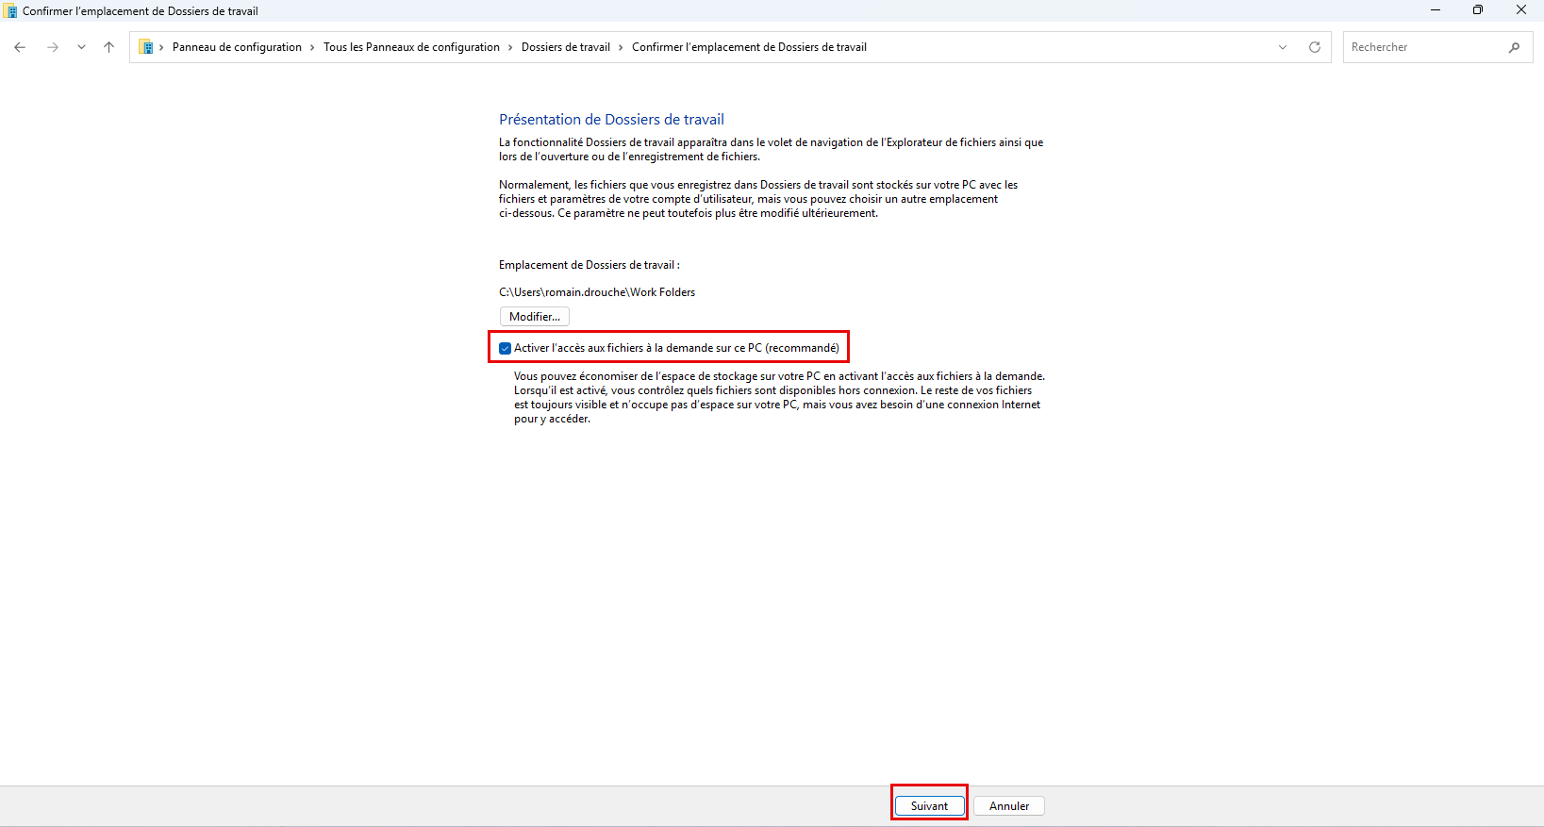Go back with the back arrow
1544x827 pixels.
click(20, 47)
